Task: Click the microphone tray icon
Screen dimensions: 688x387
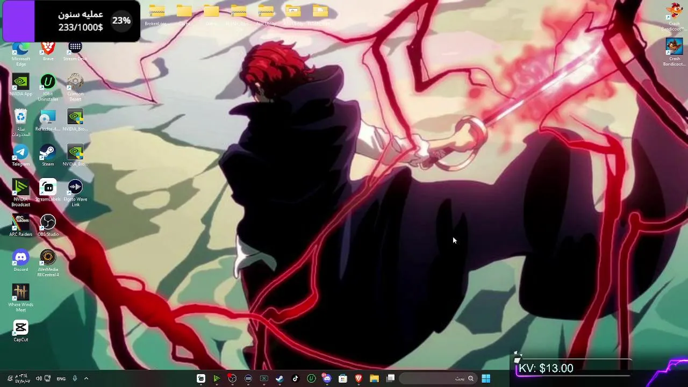Action: click(75, 378)
